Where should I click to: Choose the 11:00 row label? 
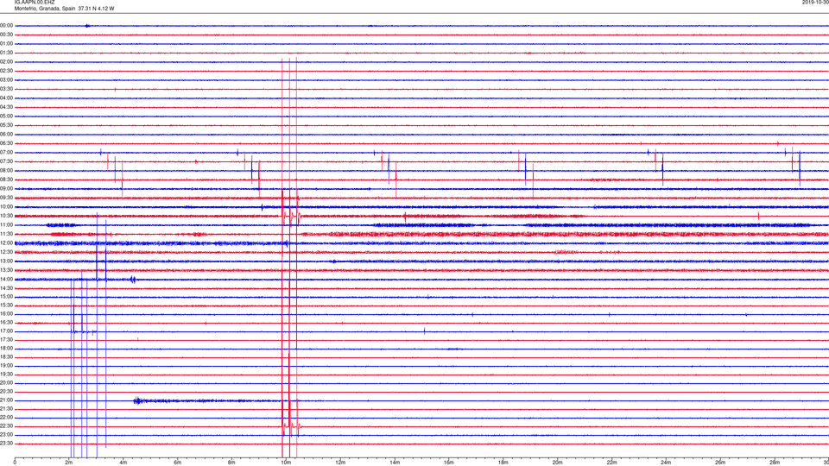6,225
